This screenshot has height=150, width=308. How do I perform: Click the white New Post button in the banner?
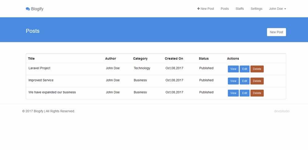click(276, 32)
